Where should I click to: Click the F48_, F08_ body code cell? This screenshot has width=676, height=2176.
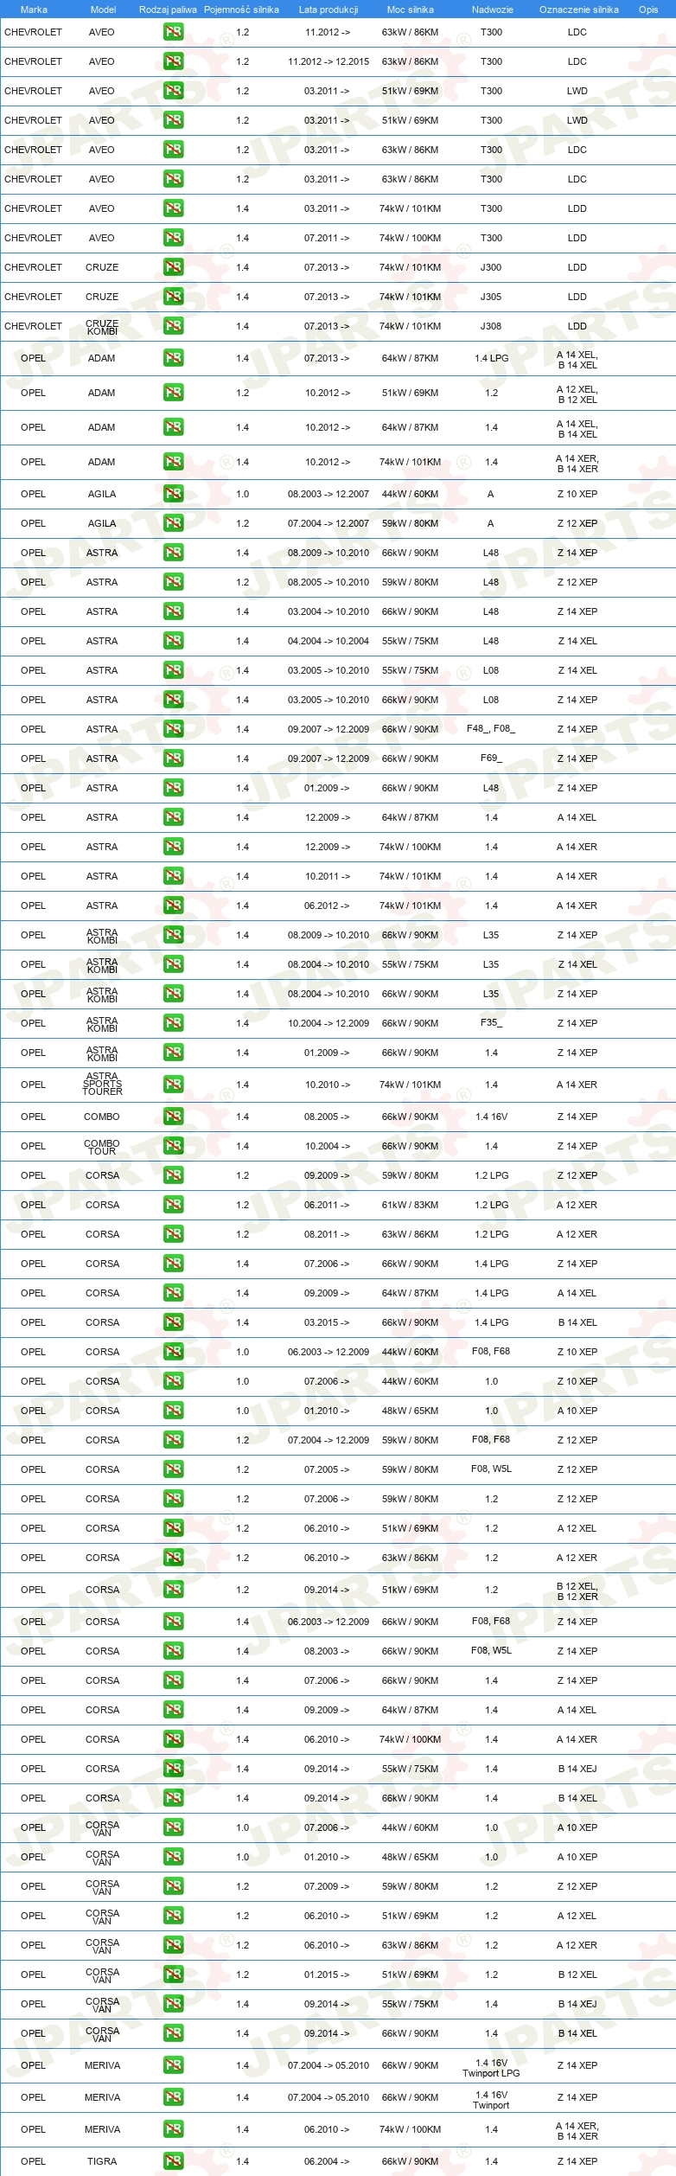point(491,729)
